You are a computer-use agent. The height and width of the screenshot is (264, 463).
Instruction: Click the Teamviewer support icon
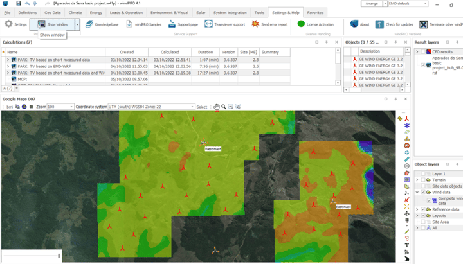[x=208, y=24]
